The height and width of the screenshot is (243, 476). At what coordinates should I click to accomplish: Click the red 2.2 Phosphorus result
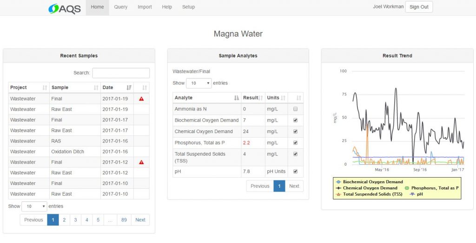(246, 143)
